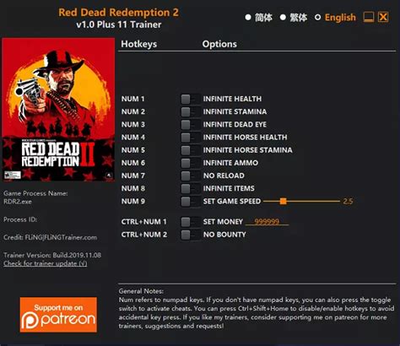Open the Check for trainer update link
Screen dimensions: 400x346
pos(45,263)
